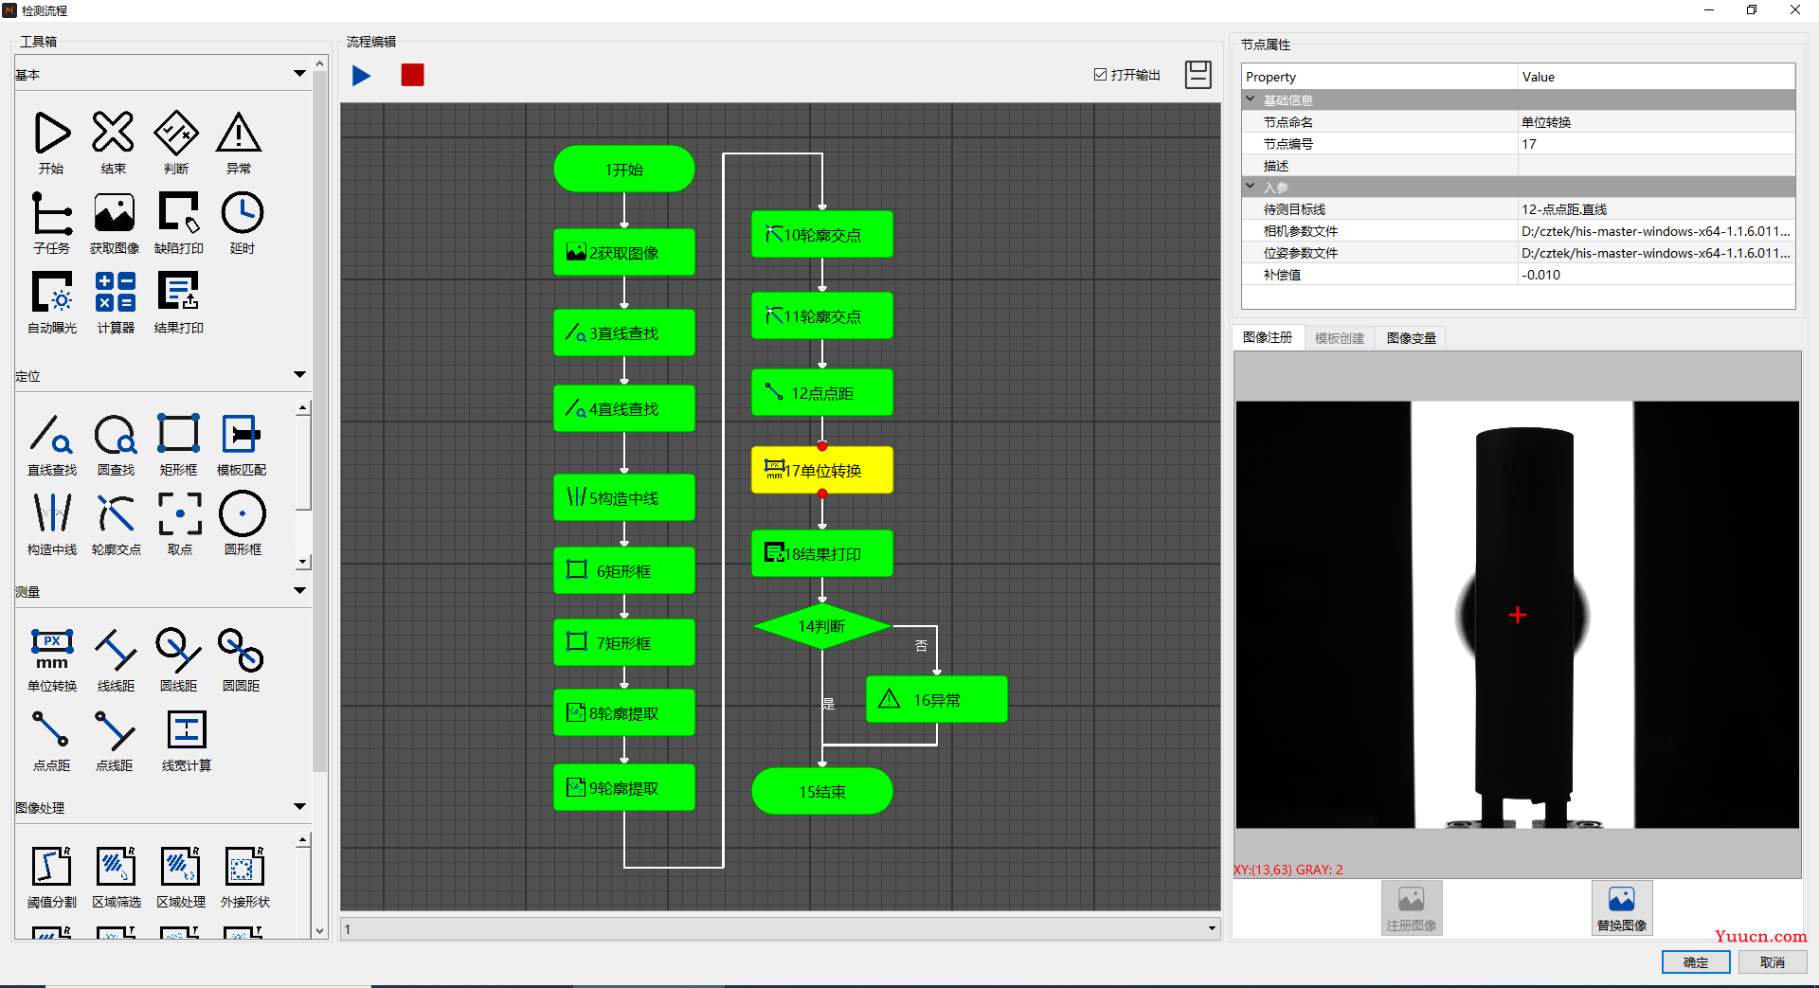Select the 17单位转换 yellow node
This screenshot has height=988, width=1819.
point(821,470)
